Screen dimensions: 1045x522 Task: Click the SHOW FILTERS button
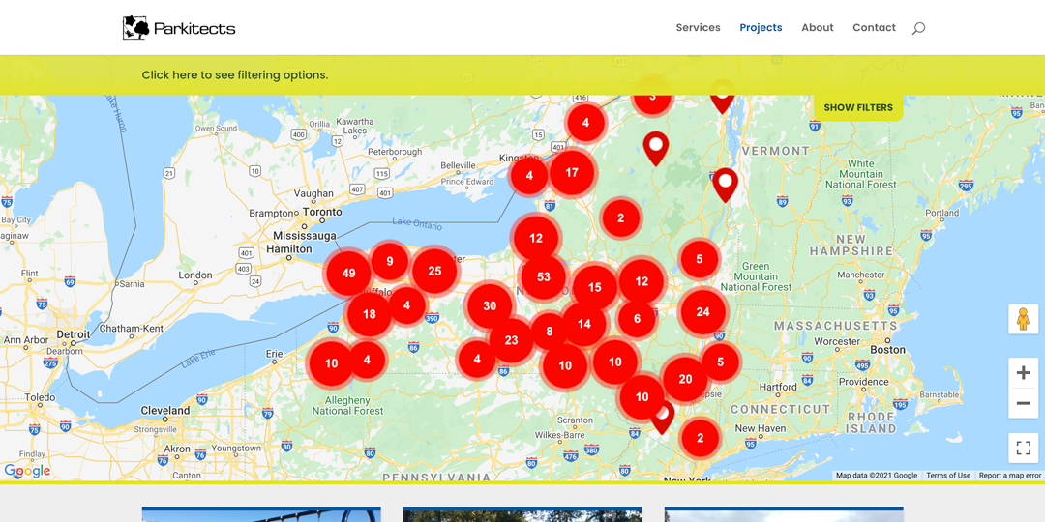(x=858, y=107)
